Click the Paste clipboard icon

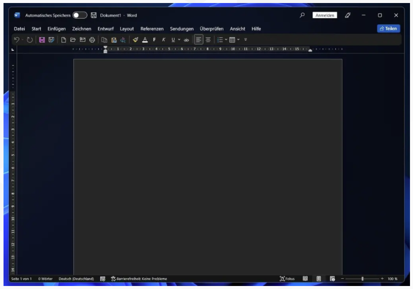point(114,40)
